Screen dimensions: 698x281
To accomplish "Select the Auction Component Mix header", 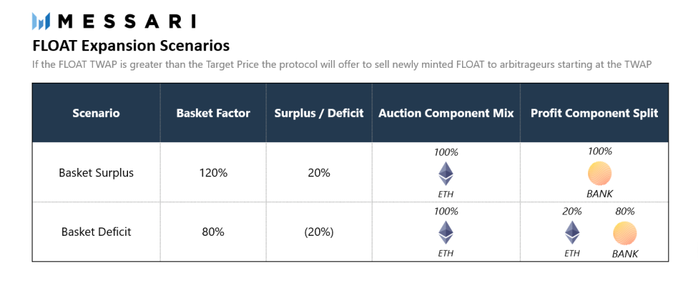I will coord(446,113).
